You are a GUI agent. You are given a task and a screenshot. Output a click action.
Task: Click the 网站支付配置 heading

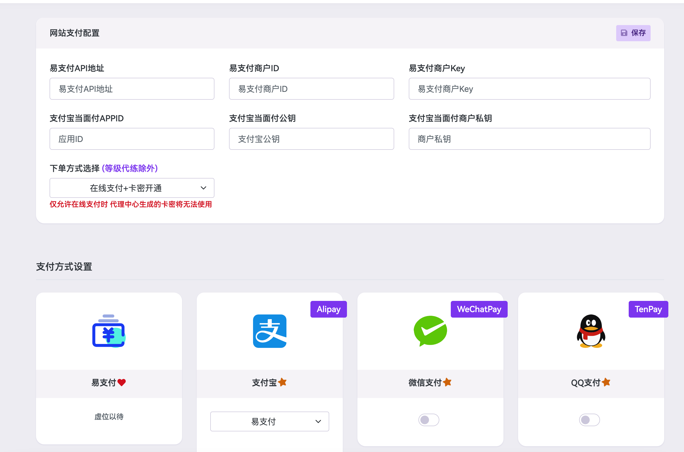click(74, 33)
